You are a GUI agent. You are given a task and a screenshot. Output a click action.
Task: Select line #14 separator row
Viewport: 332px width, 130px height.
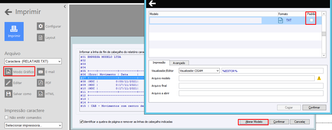tap(111, 102)
